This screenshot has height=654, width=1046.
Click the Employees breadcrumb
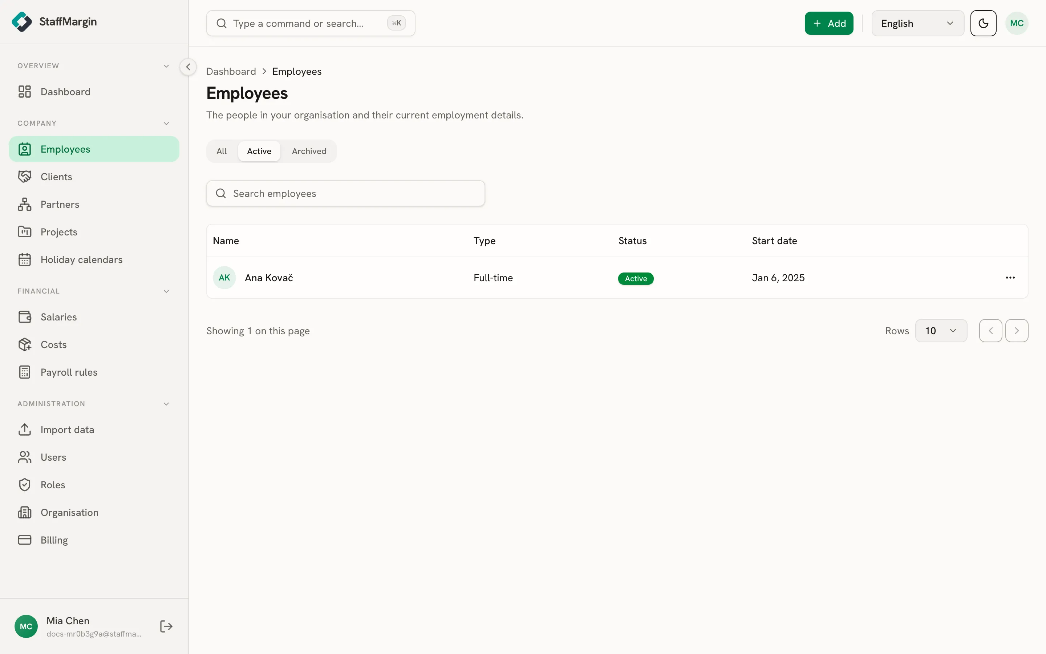coord(297,71)
